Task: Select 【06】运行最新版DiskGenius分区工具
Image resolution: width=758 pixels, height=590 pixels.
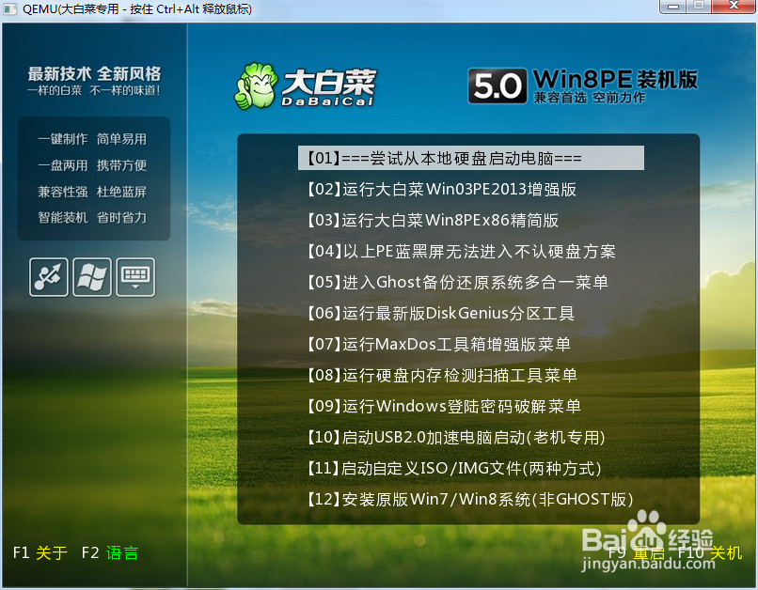Action: click(x=441, y=314)
